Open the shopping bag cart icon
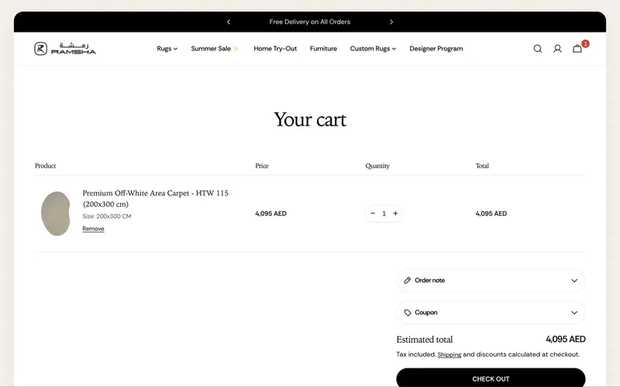Image resolution: width=620 pixels, height=387 pixels. pyautogui.click(x=577, y=49)
